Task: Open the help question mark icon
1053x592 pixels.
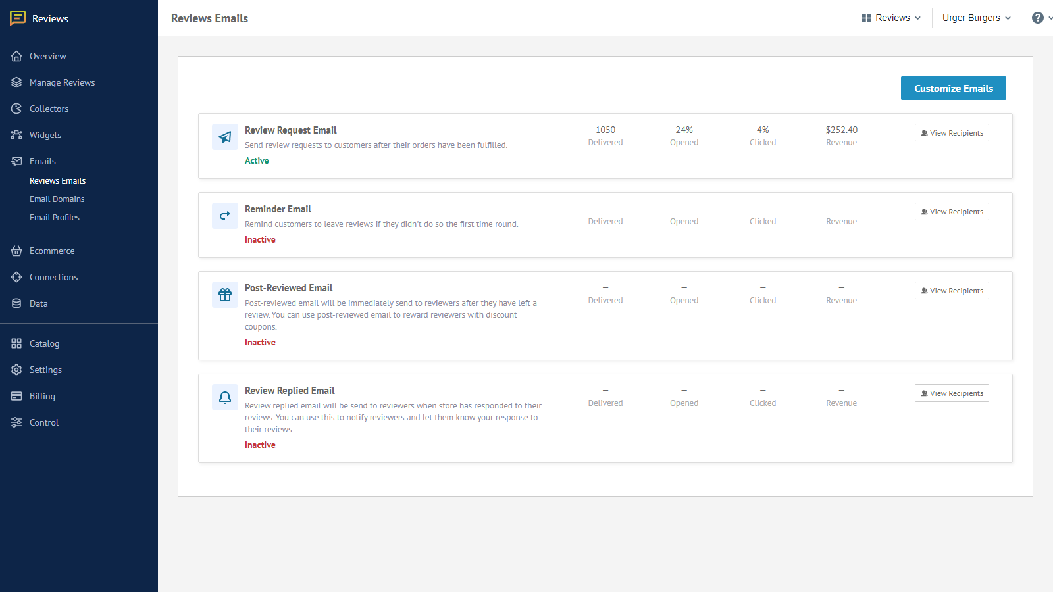Action: 1038,18
